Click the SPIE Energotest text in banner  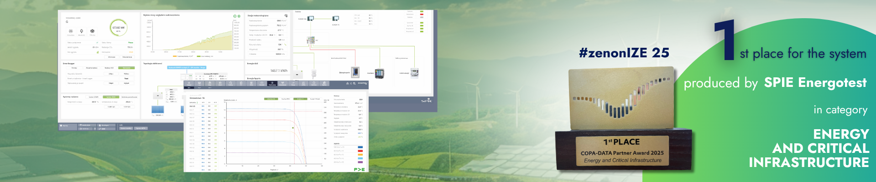coord(815,82)
